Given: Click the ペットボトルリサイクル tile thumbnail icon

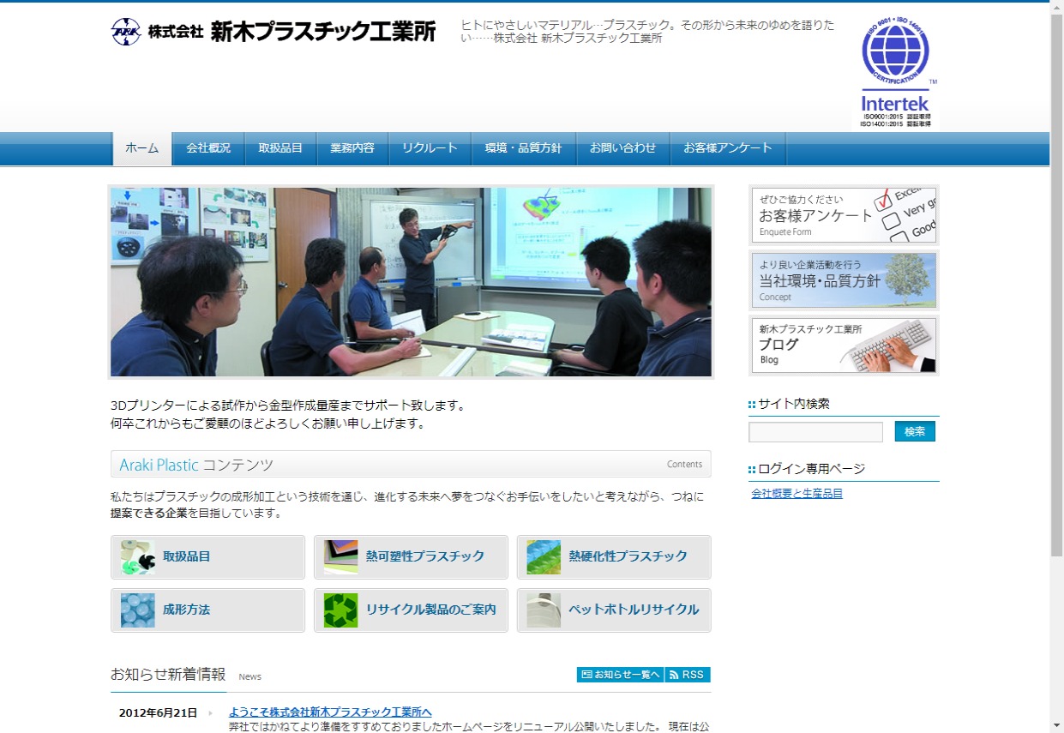Looking at the screenshot, I should (x=544, y=610).
